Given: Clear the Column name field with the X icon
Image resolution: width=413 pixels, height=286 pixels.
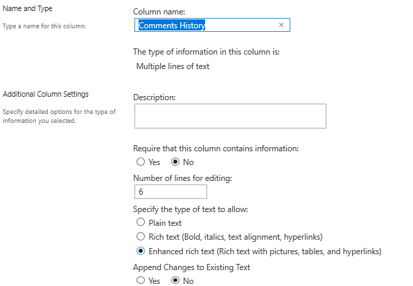Looking at the screenshot, I should pyautogui.click(x=281, y=25).
